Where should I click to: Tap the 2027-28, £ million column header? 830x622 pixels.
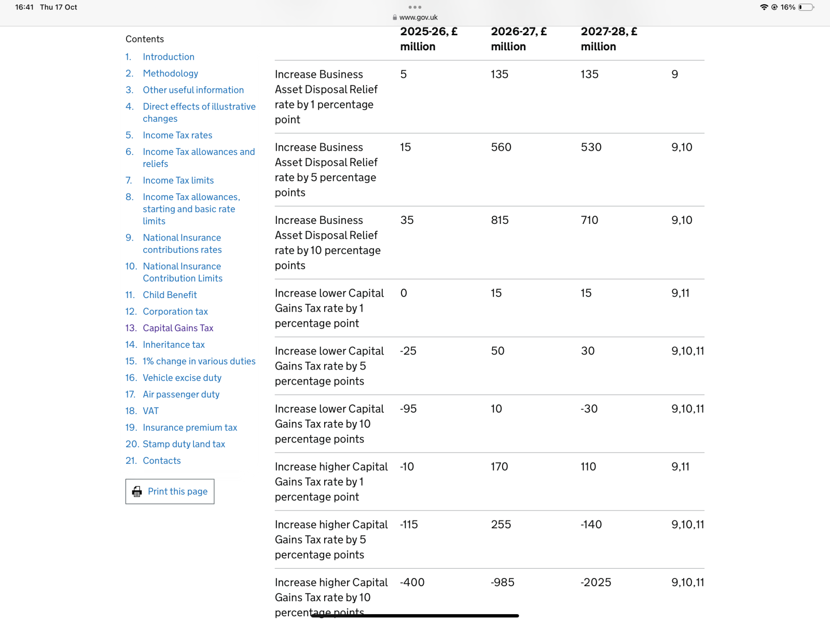(609, 39)
